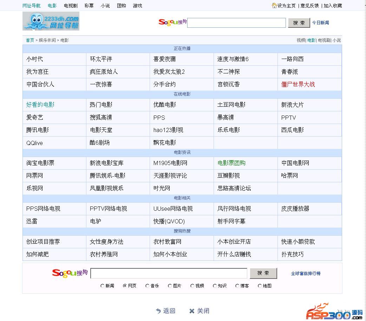Open 彩票 in top navigation
This screenshot has height=321, width=366.
[x=89, y=6]
